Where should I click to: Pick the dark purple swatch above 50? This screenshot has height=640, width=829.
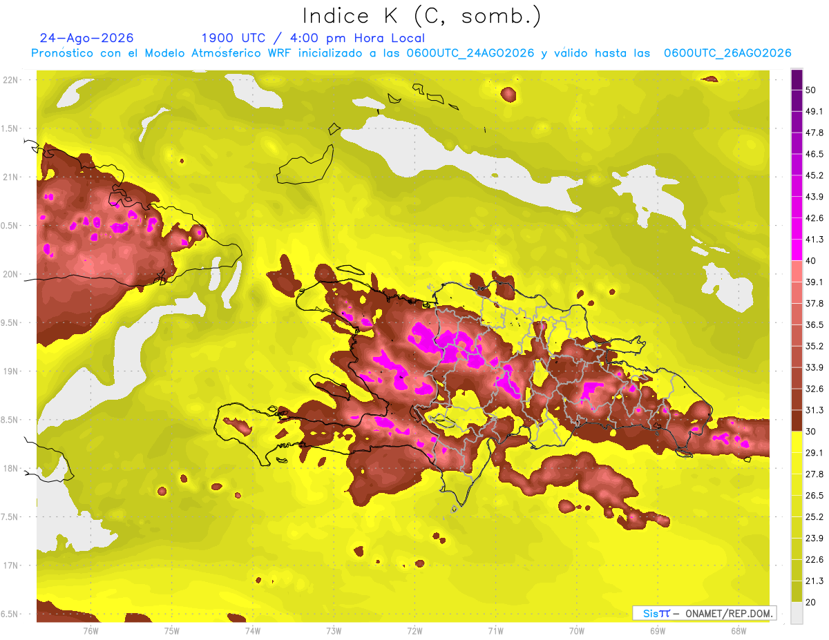(x=797, y=80)
